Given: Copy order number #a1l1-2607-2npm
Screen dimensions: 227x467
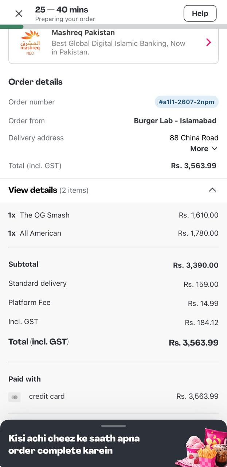Looking at the screenshot, I should click(187, 102).
